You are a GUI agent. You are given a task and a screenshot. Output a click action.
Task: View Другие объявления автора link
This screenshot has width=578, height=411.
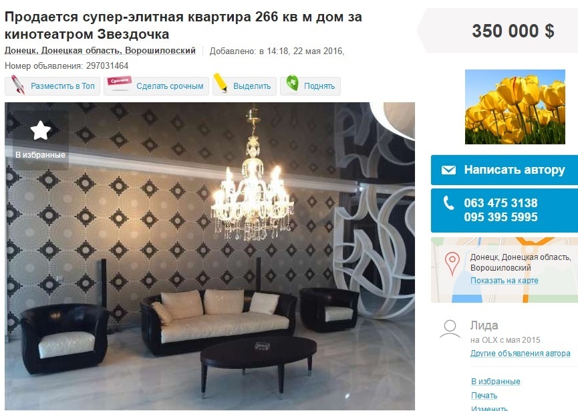click(x=520, y=354)
